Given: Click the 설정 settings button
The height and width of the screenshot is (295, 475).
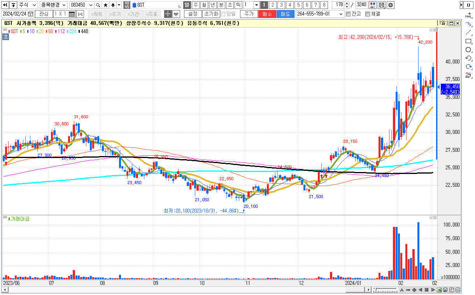Looking at the screenshot, I should (193, 14).
